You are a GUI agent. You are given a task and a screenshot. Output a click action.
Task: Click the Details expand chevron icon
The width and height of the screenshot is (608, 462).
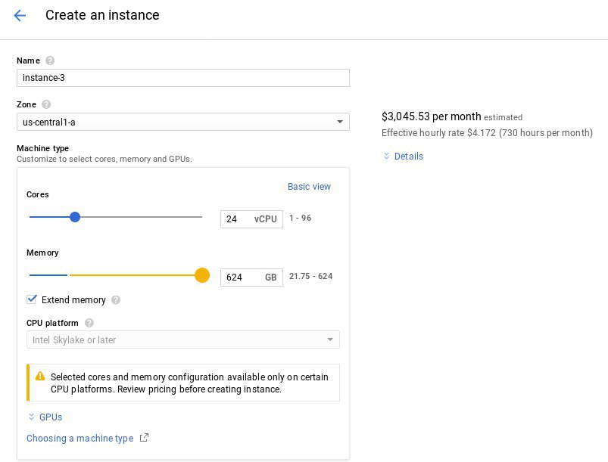[386, 156]
